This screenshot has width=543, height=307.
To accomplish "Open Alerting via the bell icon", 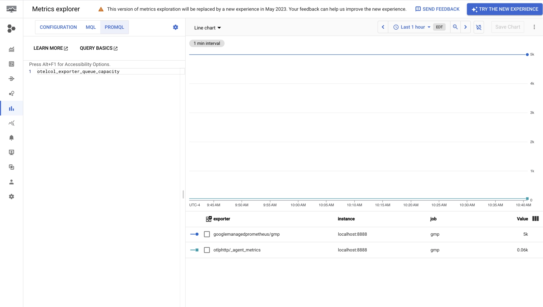I will [x=11, y=138].
